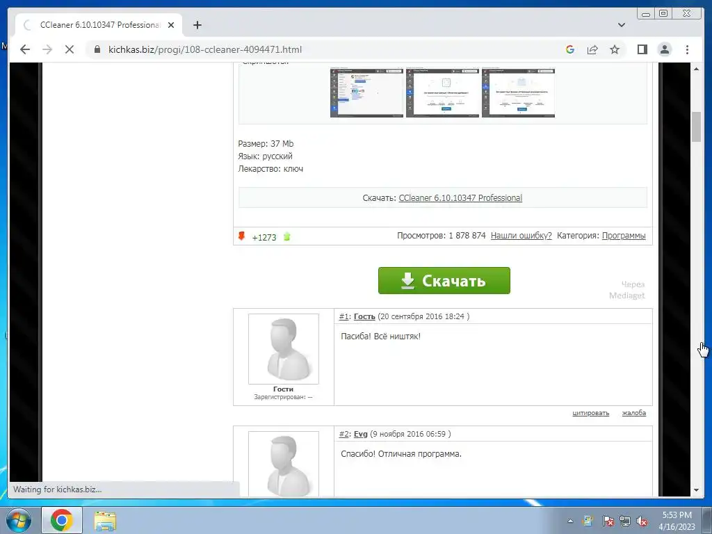Click the address bar URL
The height and width of the screenshot is (534, 712).
click(205, 49)
